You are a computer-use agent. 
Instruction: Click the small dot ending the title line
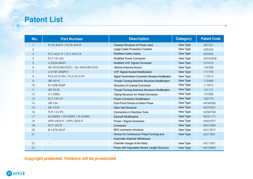click(226, 25)
